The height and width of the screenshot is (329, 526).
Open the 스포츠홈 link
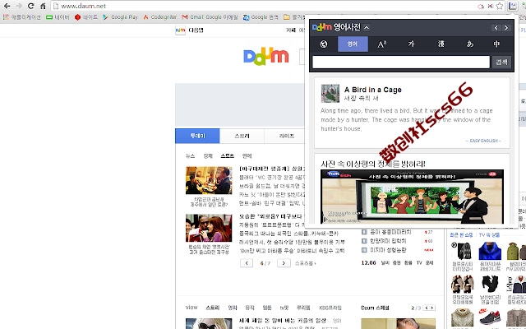pos(305,263)
